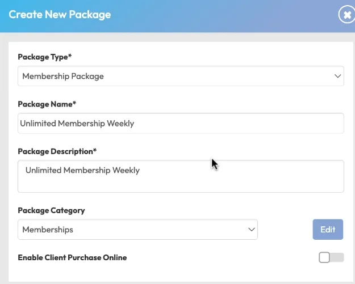The width and height of the screenshot is (355, 284).
Task: Click the Enable Client Purchase Online label
Action: click(x=72, y=257)
